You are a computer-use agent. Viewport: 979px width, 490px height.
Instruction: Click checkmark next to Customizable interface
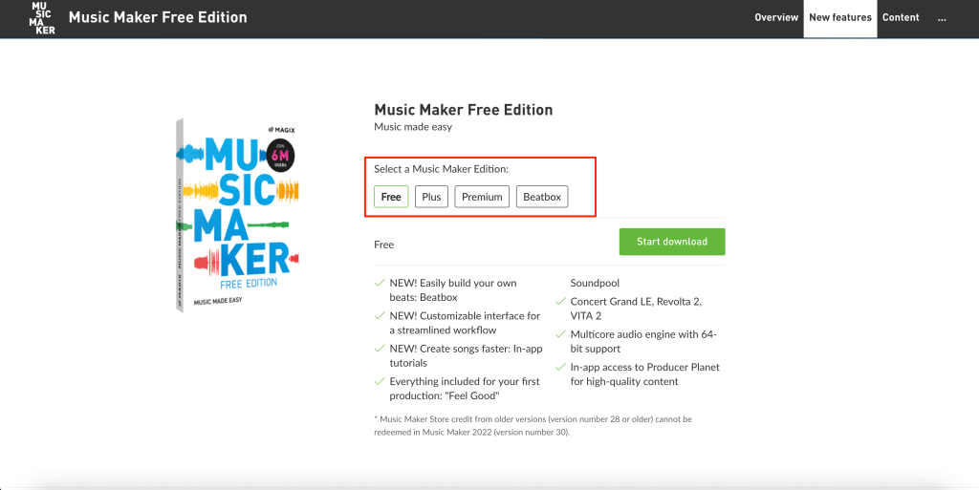[x=379, y=316]
